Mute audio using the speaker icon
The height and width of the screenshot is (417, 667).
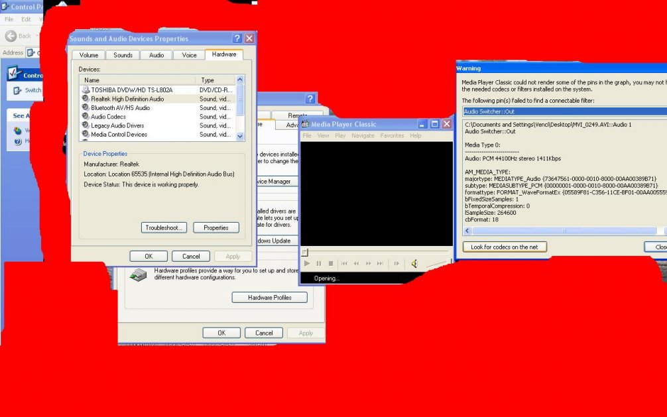[414, 263]
